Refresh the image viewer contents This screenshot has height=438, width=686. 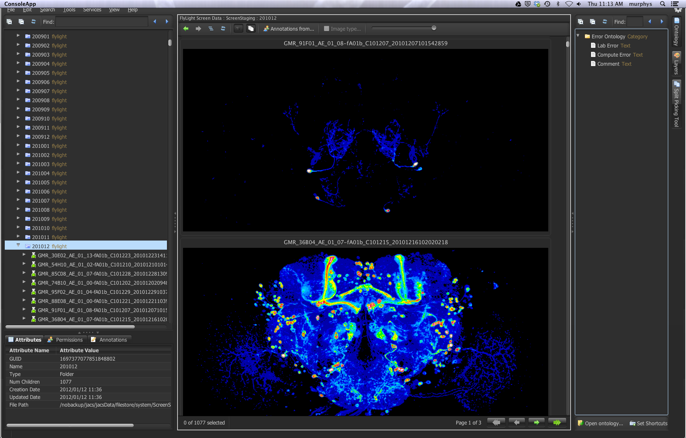223,28
